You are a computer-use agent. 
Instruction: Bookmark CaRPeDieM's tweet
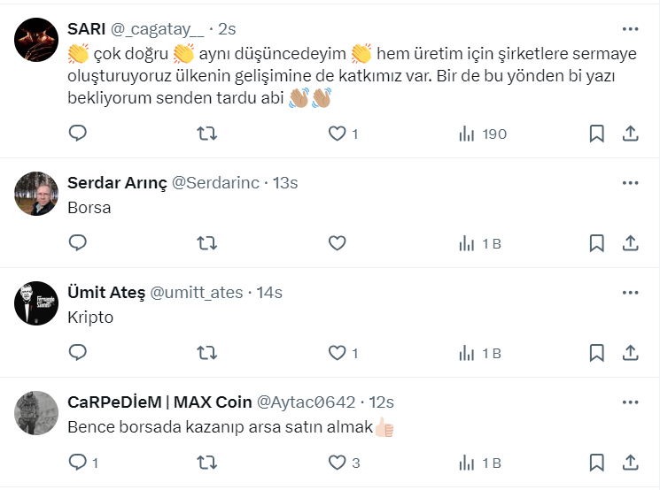tap(597, 463)
